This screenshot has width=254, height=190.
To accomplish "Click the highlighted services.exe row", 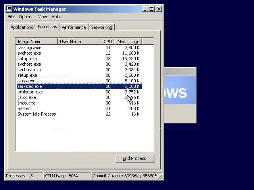I will click(79, 86).
